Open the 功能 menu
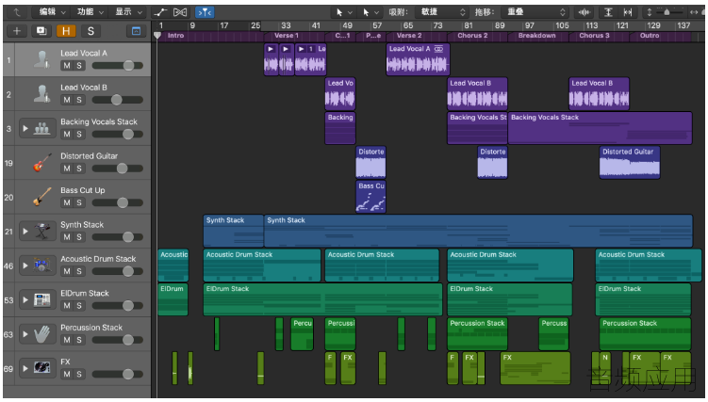The image size is (708, 402). coord(90,12)
